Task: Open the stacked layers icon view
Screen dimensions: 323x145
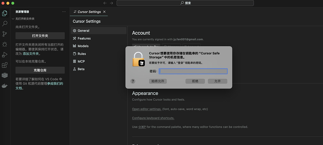Action: [4, 75]
